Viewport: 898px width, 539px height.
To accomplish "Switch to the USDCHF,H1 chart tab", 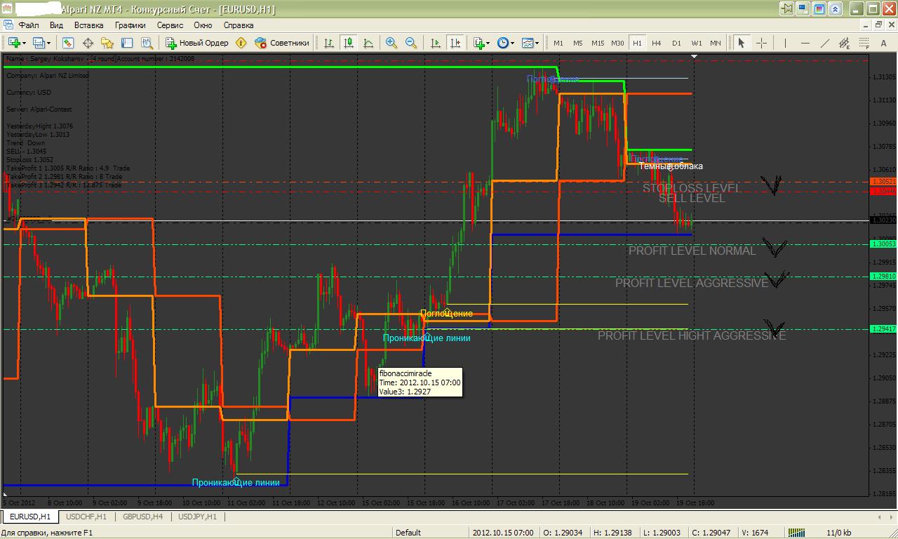I will (86, 517).
